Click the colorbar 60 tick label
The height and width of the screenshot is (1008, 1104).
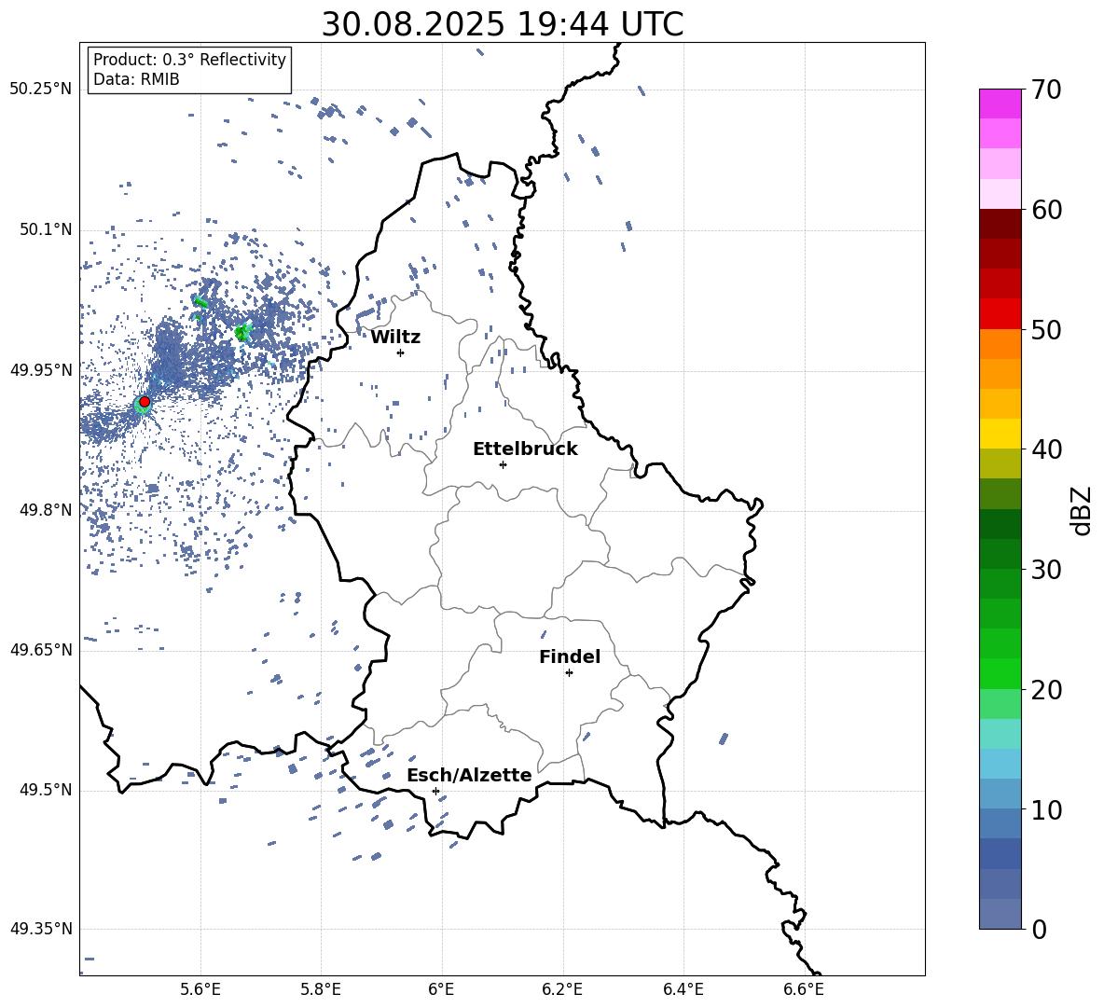1046,210
